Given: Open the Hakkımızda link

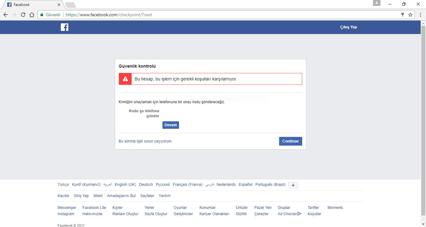Looking at the screenshot, I should (x=92, y=214).
